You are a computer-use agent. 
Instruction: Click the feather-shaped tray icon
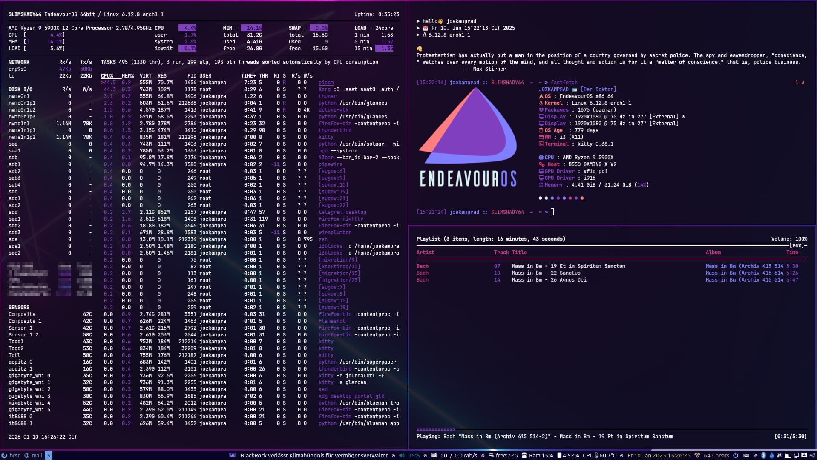coord(780,455)
